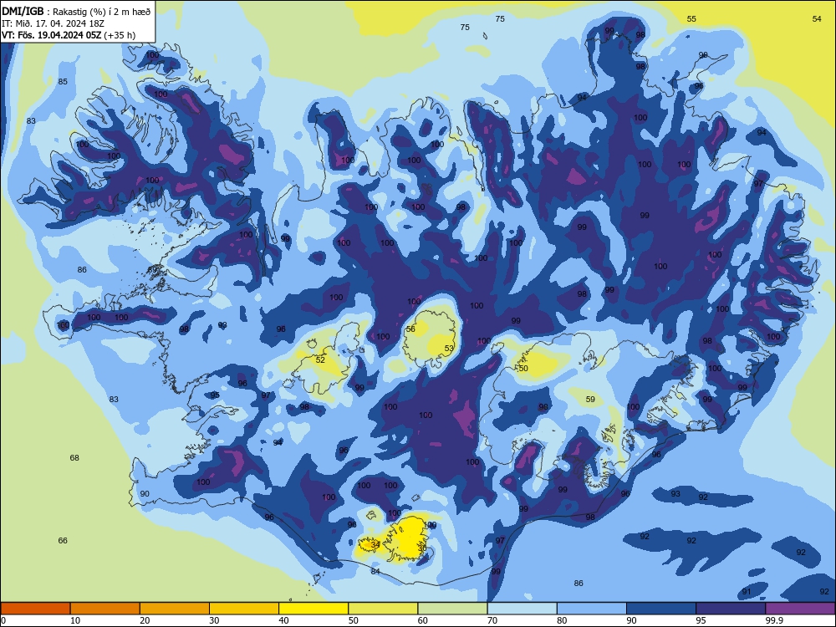Click the 'VT: Fös. 19.04.2024 05Z' valid time
The width and height of the screenshot is (836, 627).
(51, 35)
